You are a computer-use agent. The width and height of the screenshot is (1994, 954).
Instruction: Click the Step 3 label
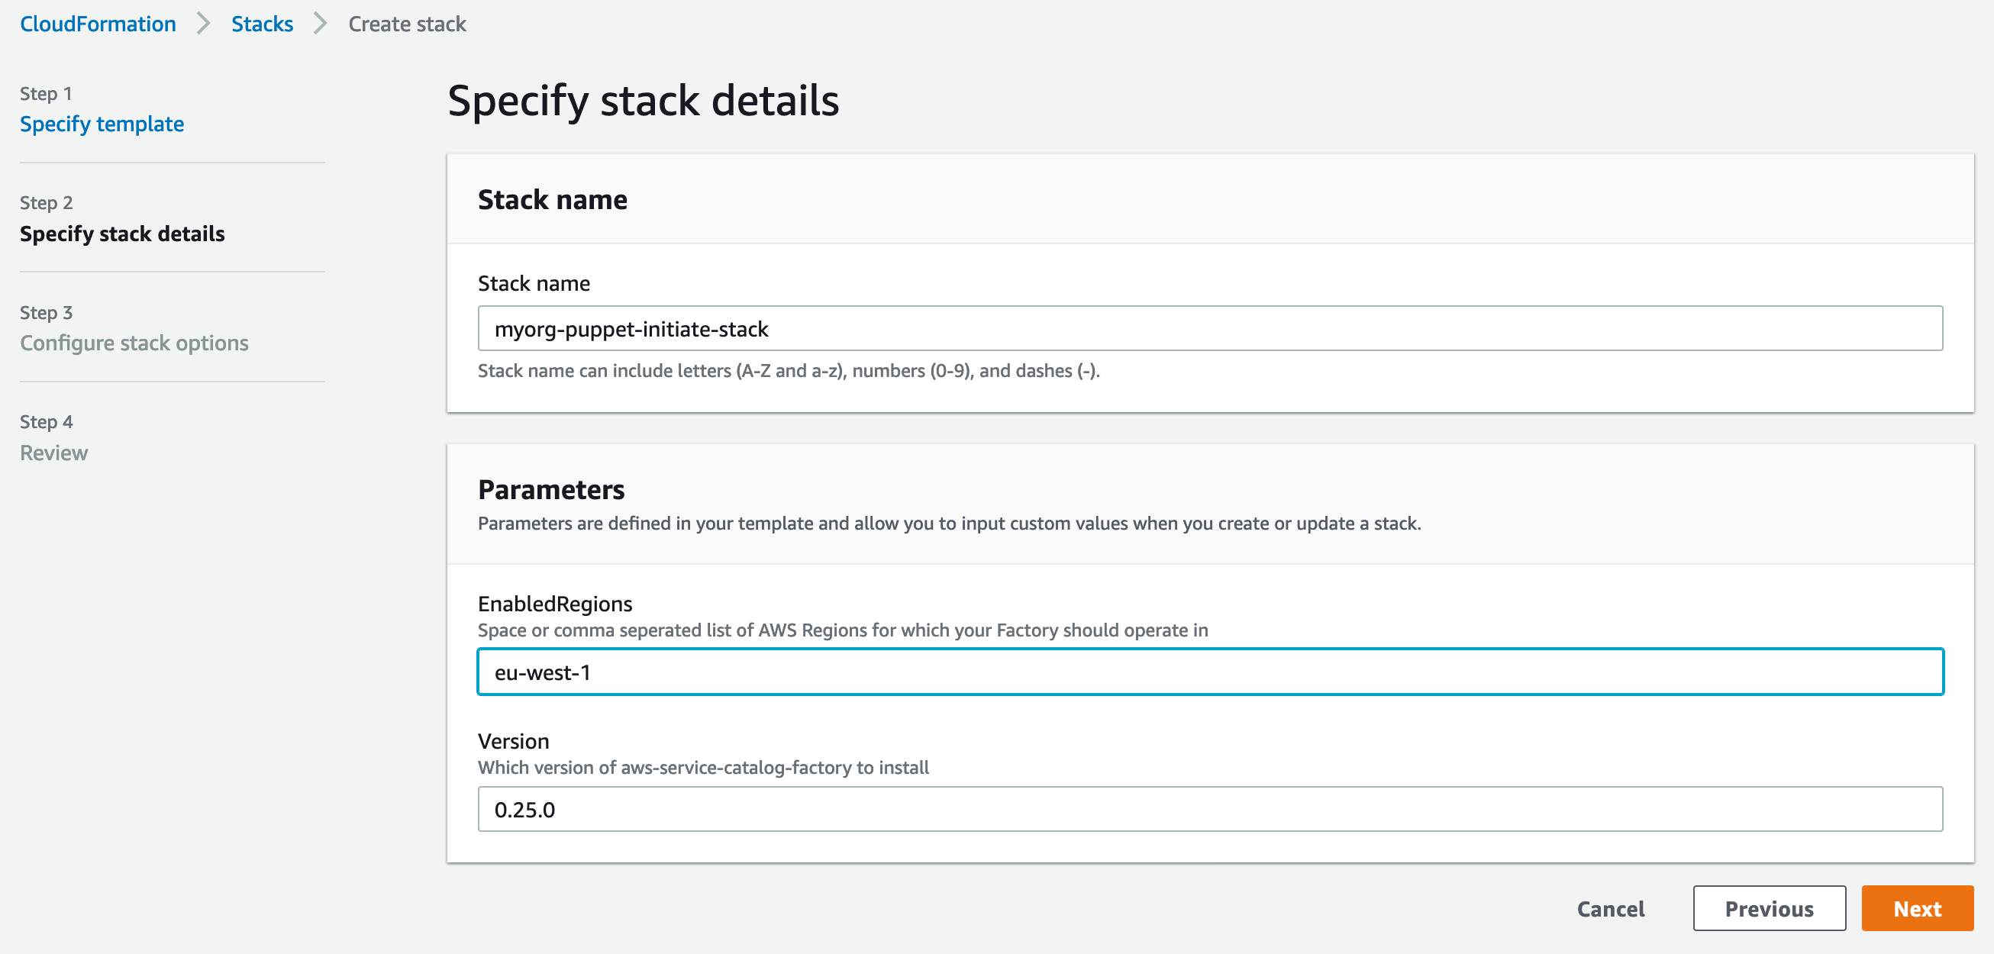tap(46, 313)
